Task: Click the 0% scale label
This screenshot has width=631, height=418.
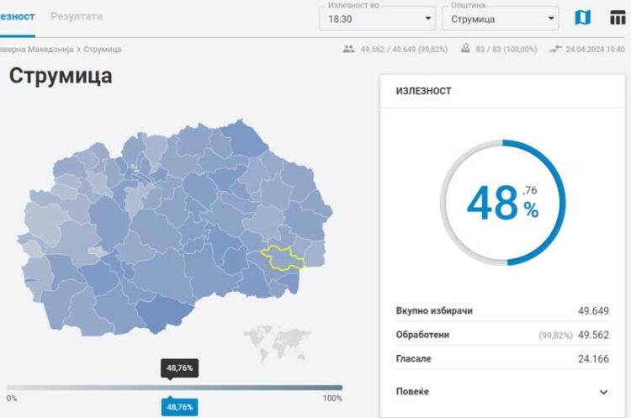Action: (x=11, y=399)
